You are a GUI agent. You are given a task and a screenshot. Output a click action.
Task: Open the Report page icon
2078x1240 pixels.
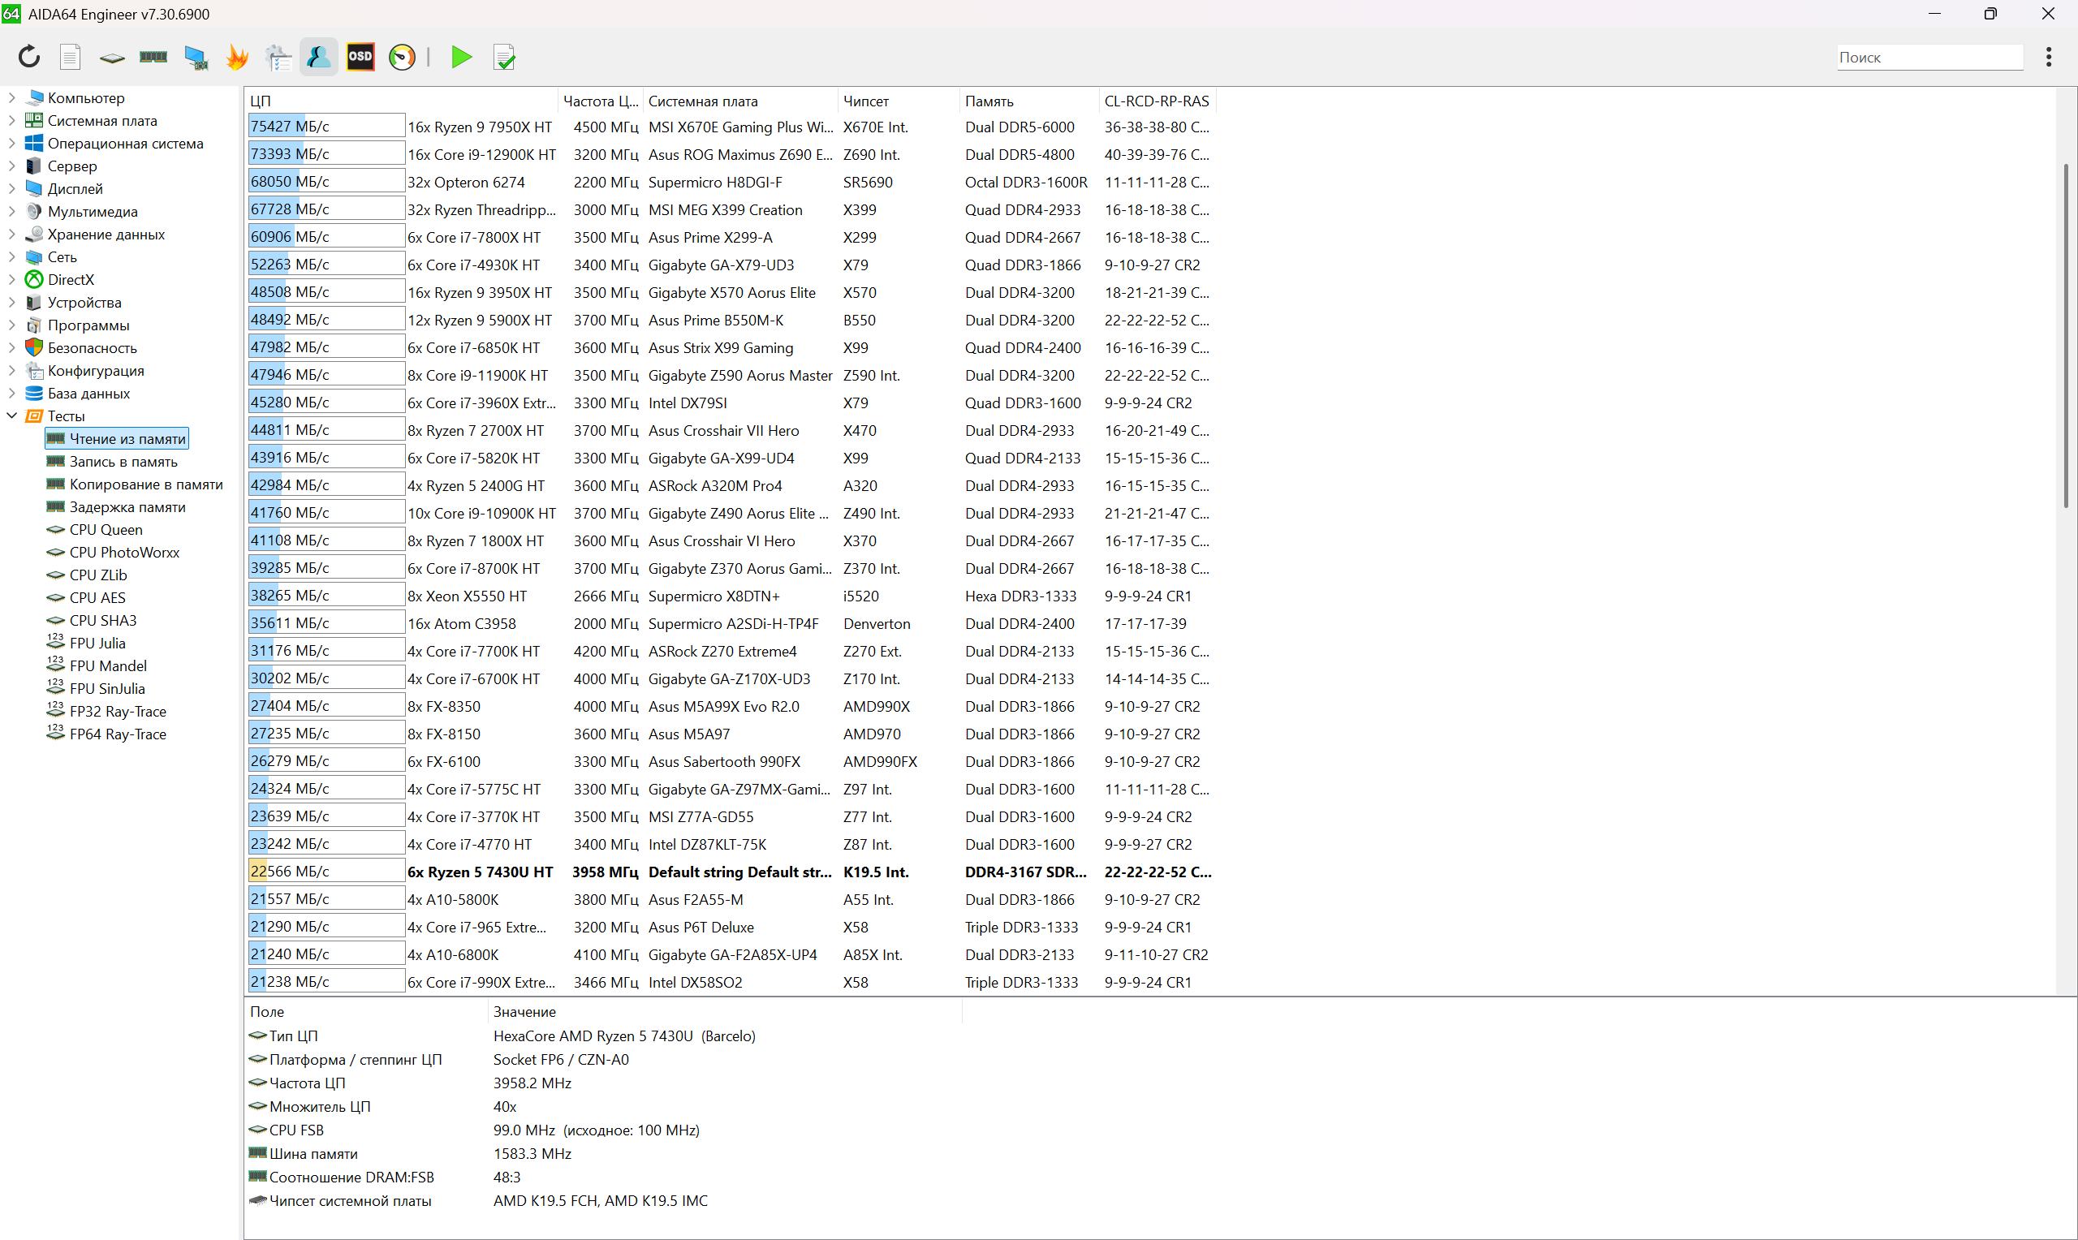click(70, 57)
